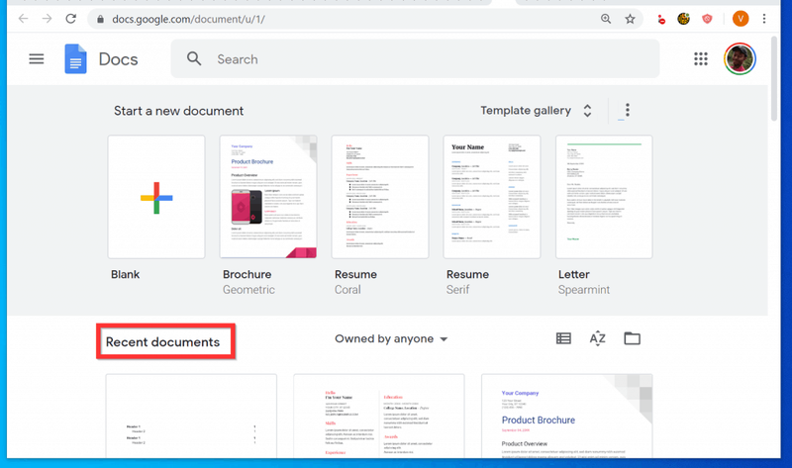Click the Letter label
The image size is (792, 468).
pyautogui.click(x=574, y=274)
